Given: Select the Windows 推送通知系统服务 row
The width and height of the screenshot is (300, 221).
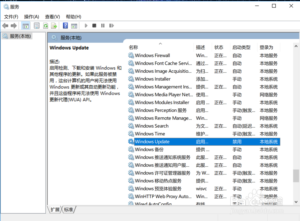Looking at the screenshot, I should tap(204, 157).
